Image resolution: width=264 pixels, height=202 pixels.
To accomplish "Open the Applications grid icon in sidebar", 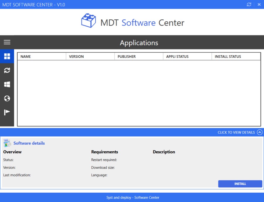I will coord(7,56).
